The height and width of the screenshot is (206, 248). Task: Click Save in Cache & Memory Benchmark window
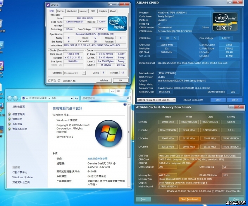[x=143, y=199]
